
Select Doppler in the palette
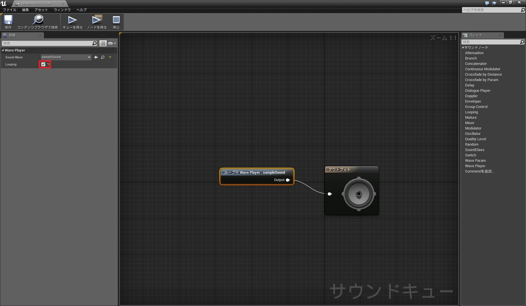coord(471,96)
